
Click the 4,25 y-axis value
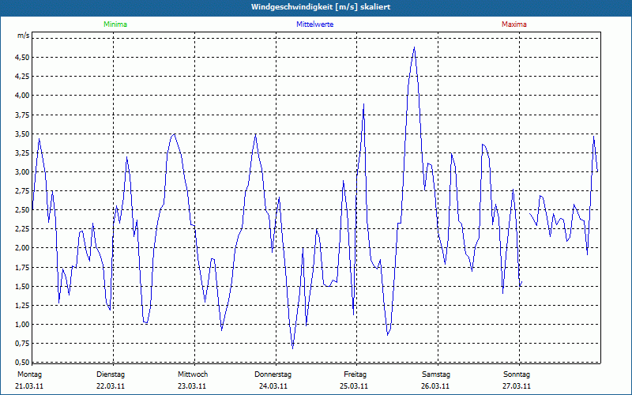(22, 77)
